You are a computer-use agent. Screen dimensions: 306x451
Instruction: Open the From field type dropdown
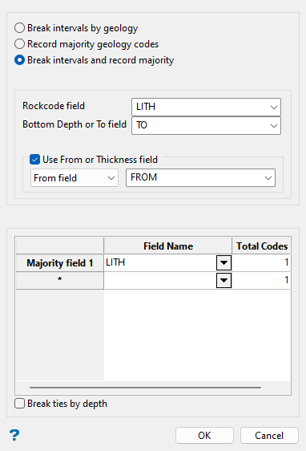click(x=74, y=178)
